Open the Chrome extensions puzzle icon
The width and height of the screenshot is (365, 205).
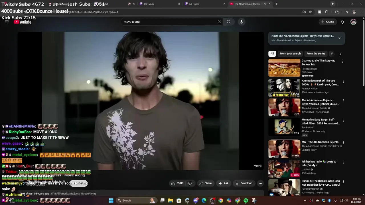coord(327,12)
